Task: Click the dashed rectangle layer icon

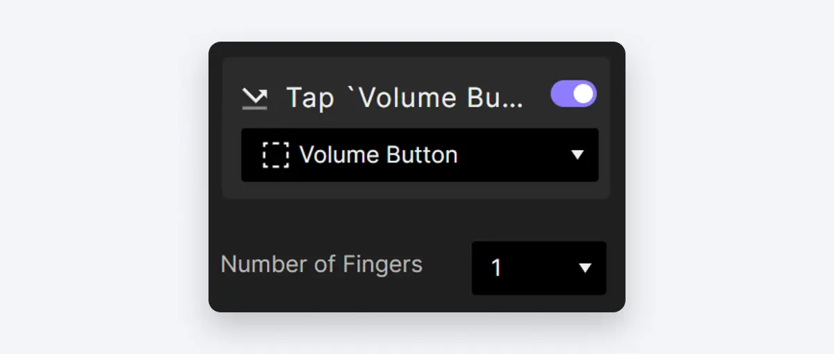Action: pyautogui.click(x=275, y=155)
